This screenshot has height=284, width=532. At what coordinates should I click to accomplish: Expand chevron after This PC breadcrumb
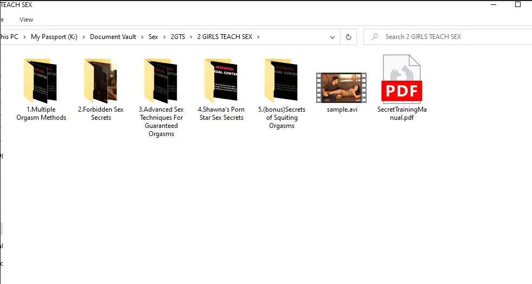click(x=24, y=37)
